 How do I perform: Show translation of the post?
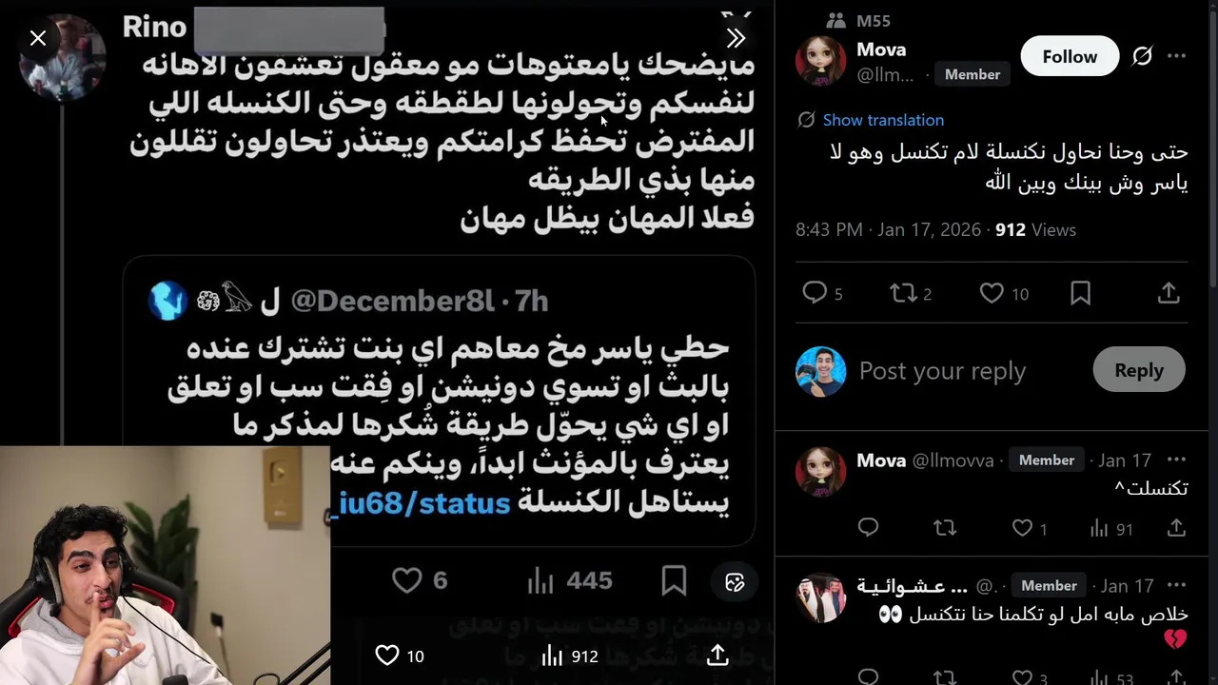click(883, 120)
